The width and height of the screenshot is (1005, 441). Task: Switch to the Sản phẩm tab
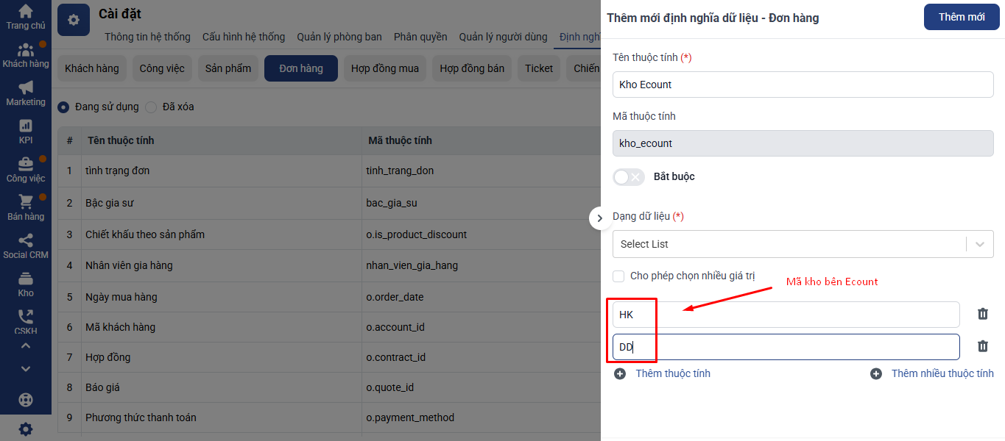tap(228, 68)
